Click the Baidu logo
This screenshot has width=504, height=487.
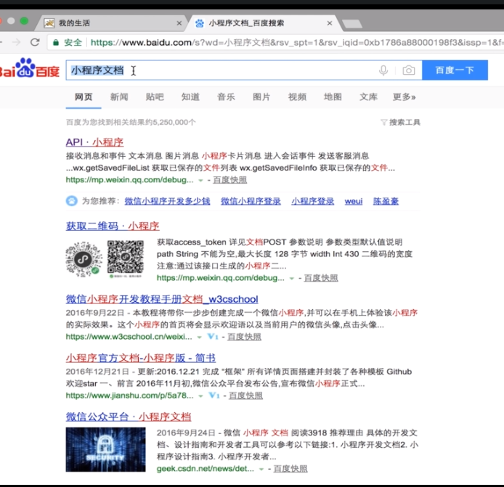click(x=30, y=68)
